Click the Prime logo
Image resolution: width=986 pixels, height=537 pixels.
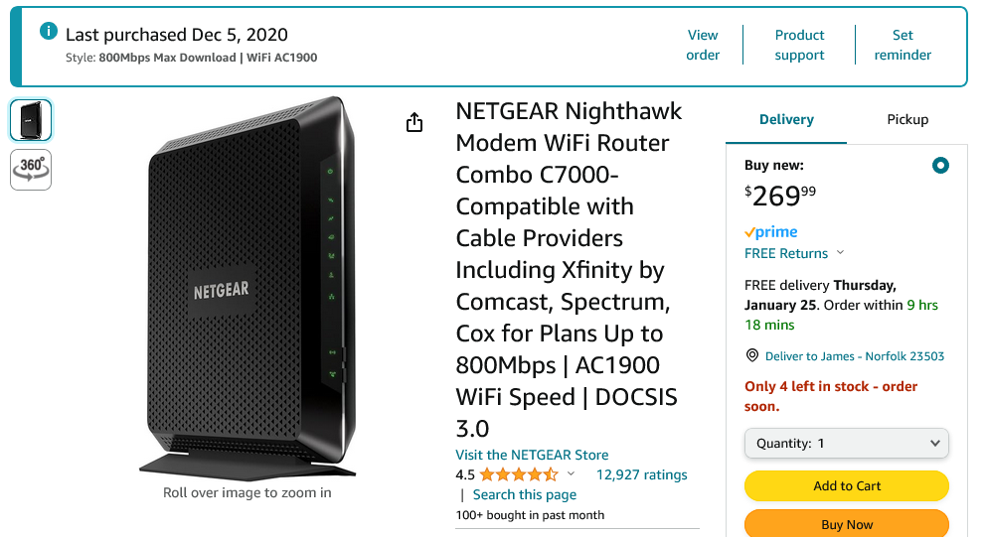click(x=771, y=232)
